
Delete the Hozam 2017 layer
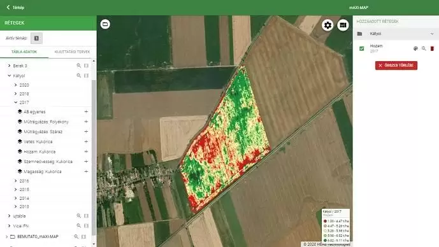pos(432,48)
